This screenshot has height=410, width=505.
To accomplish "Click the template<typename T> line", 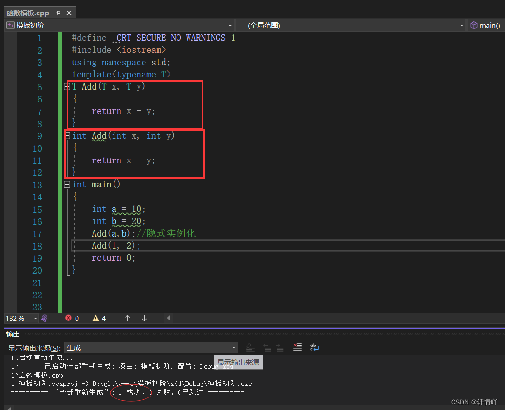I will coord(121,75).
